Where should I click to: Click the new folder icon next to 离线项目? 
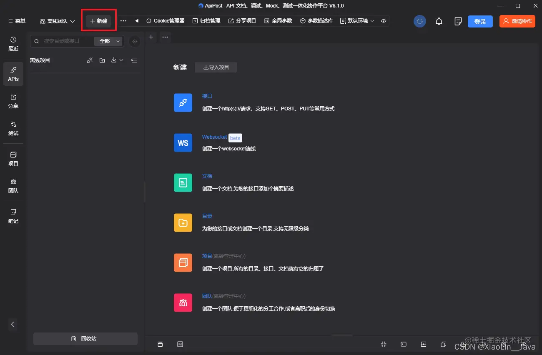(102, 60)
